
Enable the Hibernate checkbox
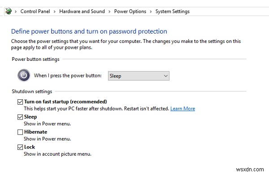(20, 132)
